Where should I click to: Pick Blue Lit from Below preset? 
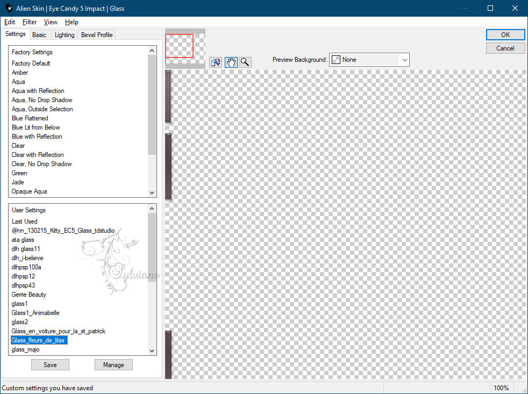[x=35, y=127]
